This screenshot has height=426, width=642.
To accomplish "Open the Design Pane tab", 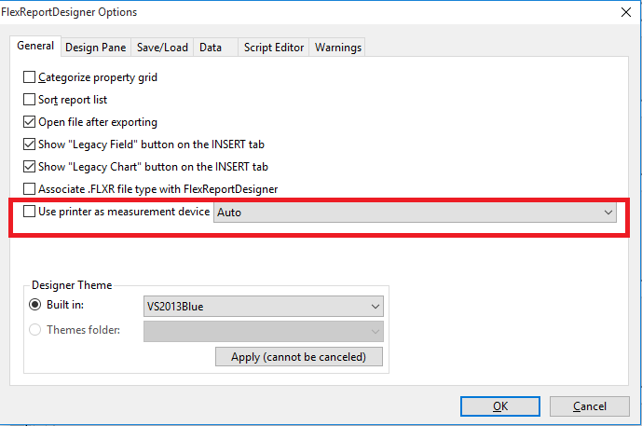I will point(96,48).
